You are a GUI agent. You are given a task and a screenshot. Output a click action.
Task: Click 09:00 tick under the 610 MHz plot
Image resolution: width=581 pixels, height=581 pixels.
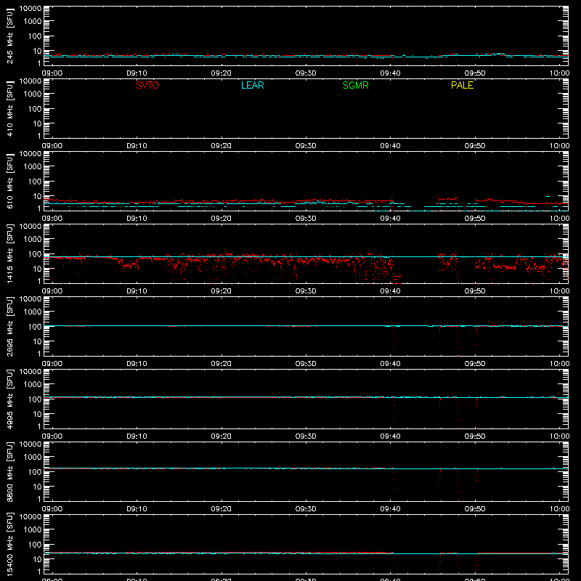52,219
